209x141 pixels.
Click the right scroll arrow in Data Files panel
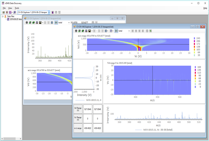coord(20,139)
